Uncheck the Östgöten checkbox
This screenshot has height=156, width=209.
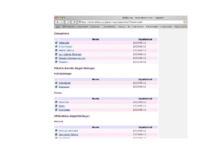(56, 62)
